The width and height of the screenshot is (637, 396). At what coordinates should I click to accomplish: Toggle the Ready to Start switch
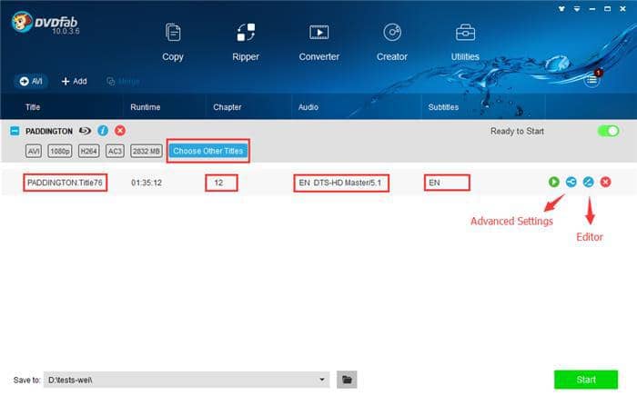[x=608, y=131]
